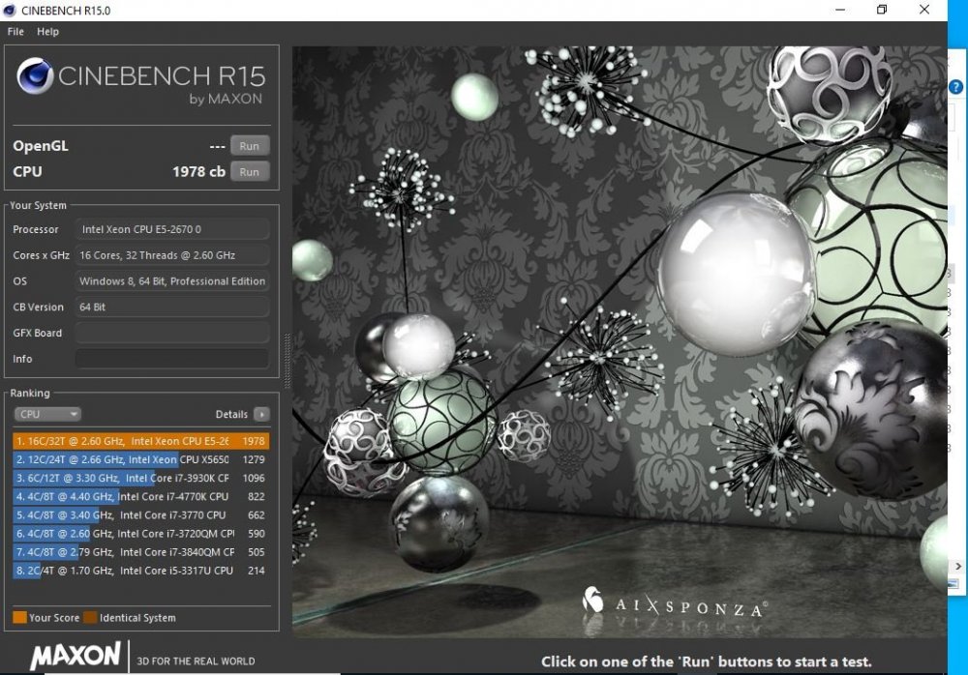This screenshot has height=675, width=968.
Task: Select ranking row Intel Xeon X5650 score 1279
Action: [x=140, y=459]
